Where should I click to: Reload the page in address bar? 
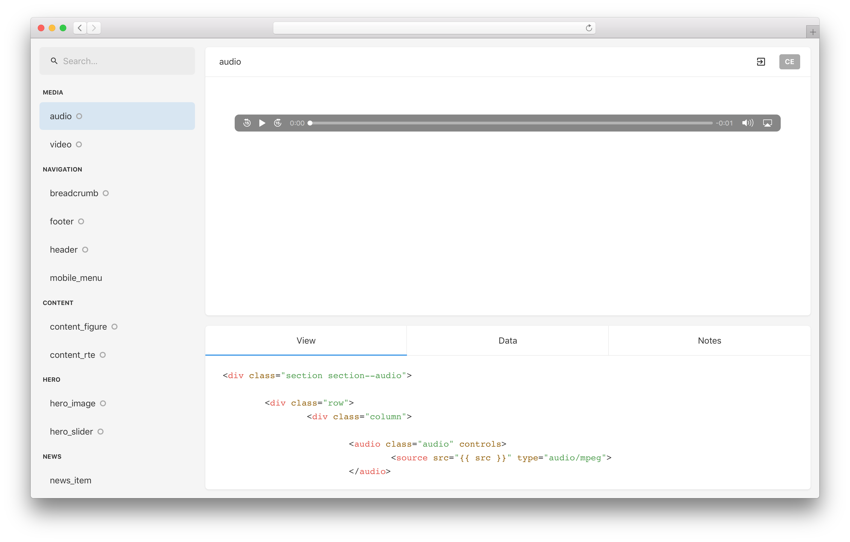click(x=589, y=28)
